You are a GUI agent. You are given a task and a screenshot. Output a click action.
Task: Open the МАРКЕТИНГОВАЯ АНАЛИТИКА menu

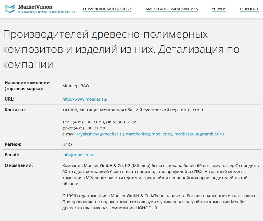[x=172, y=9]
